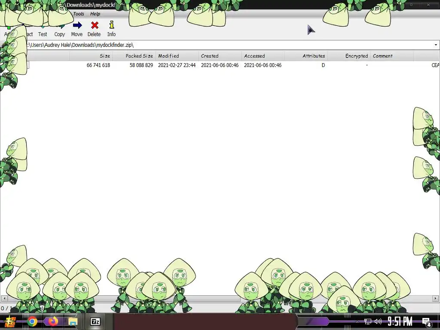Viewport: 440px width, 330px height.
Task: Open the Start menu button
Action: 10,321
